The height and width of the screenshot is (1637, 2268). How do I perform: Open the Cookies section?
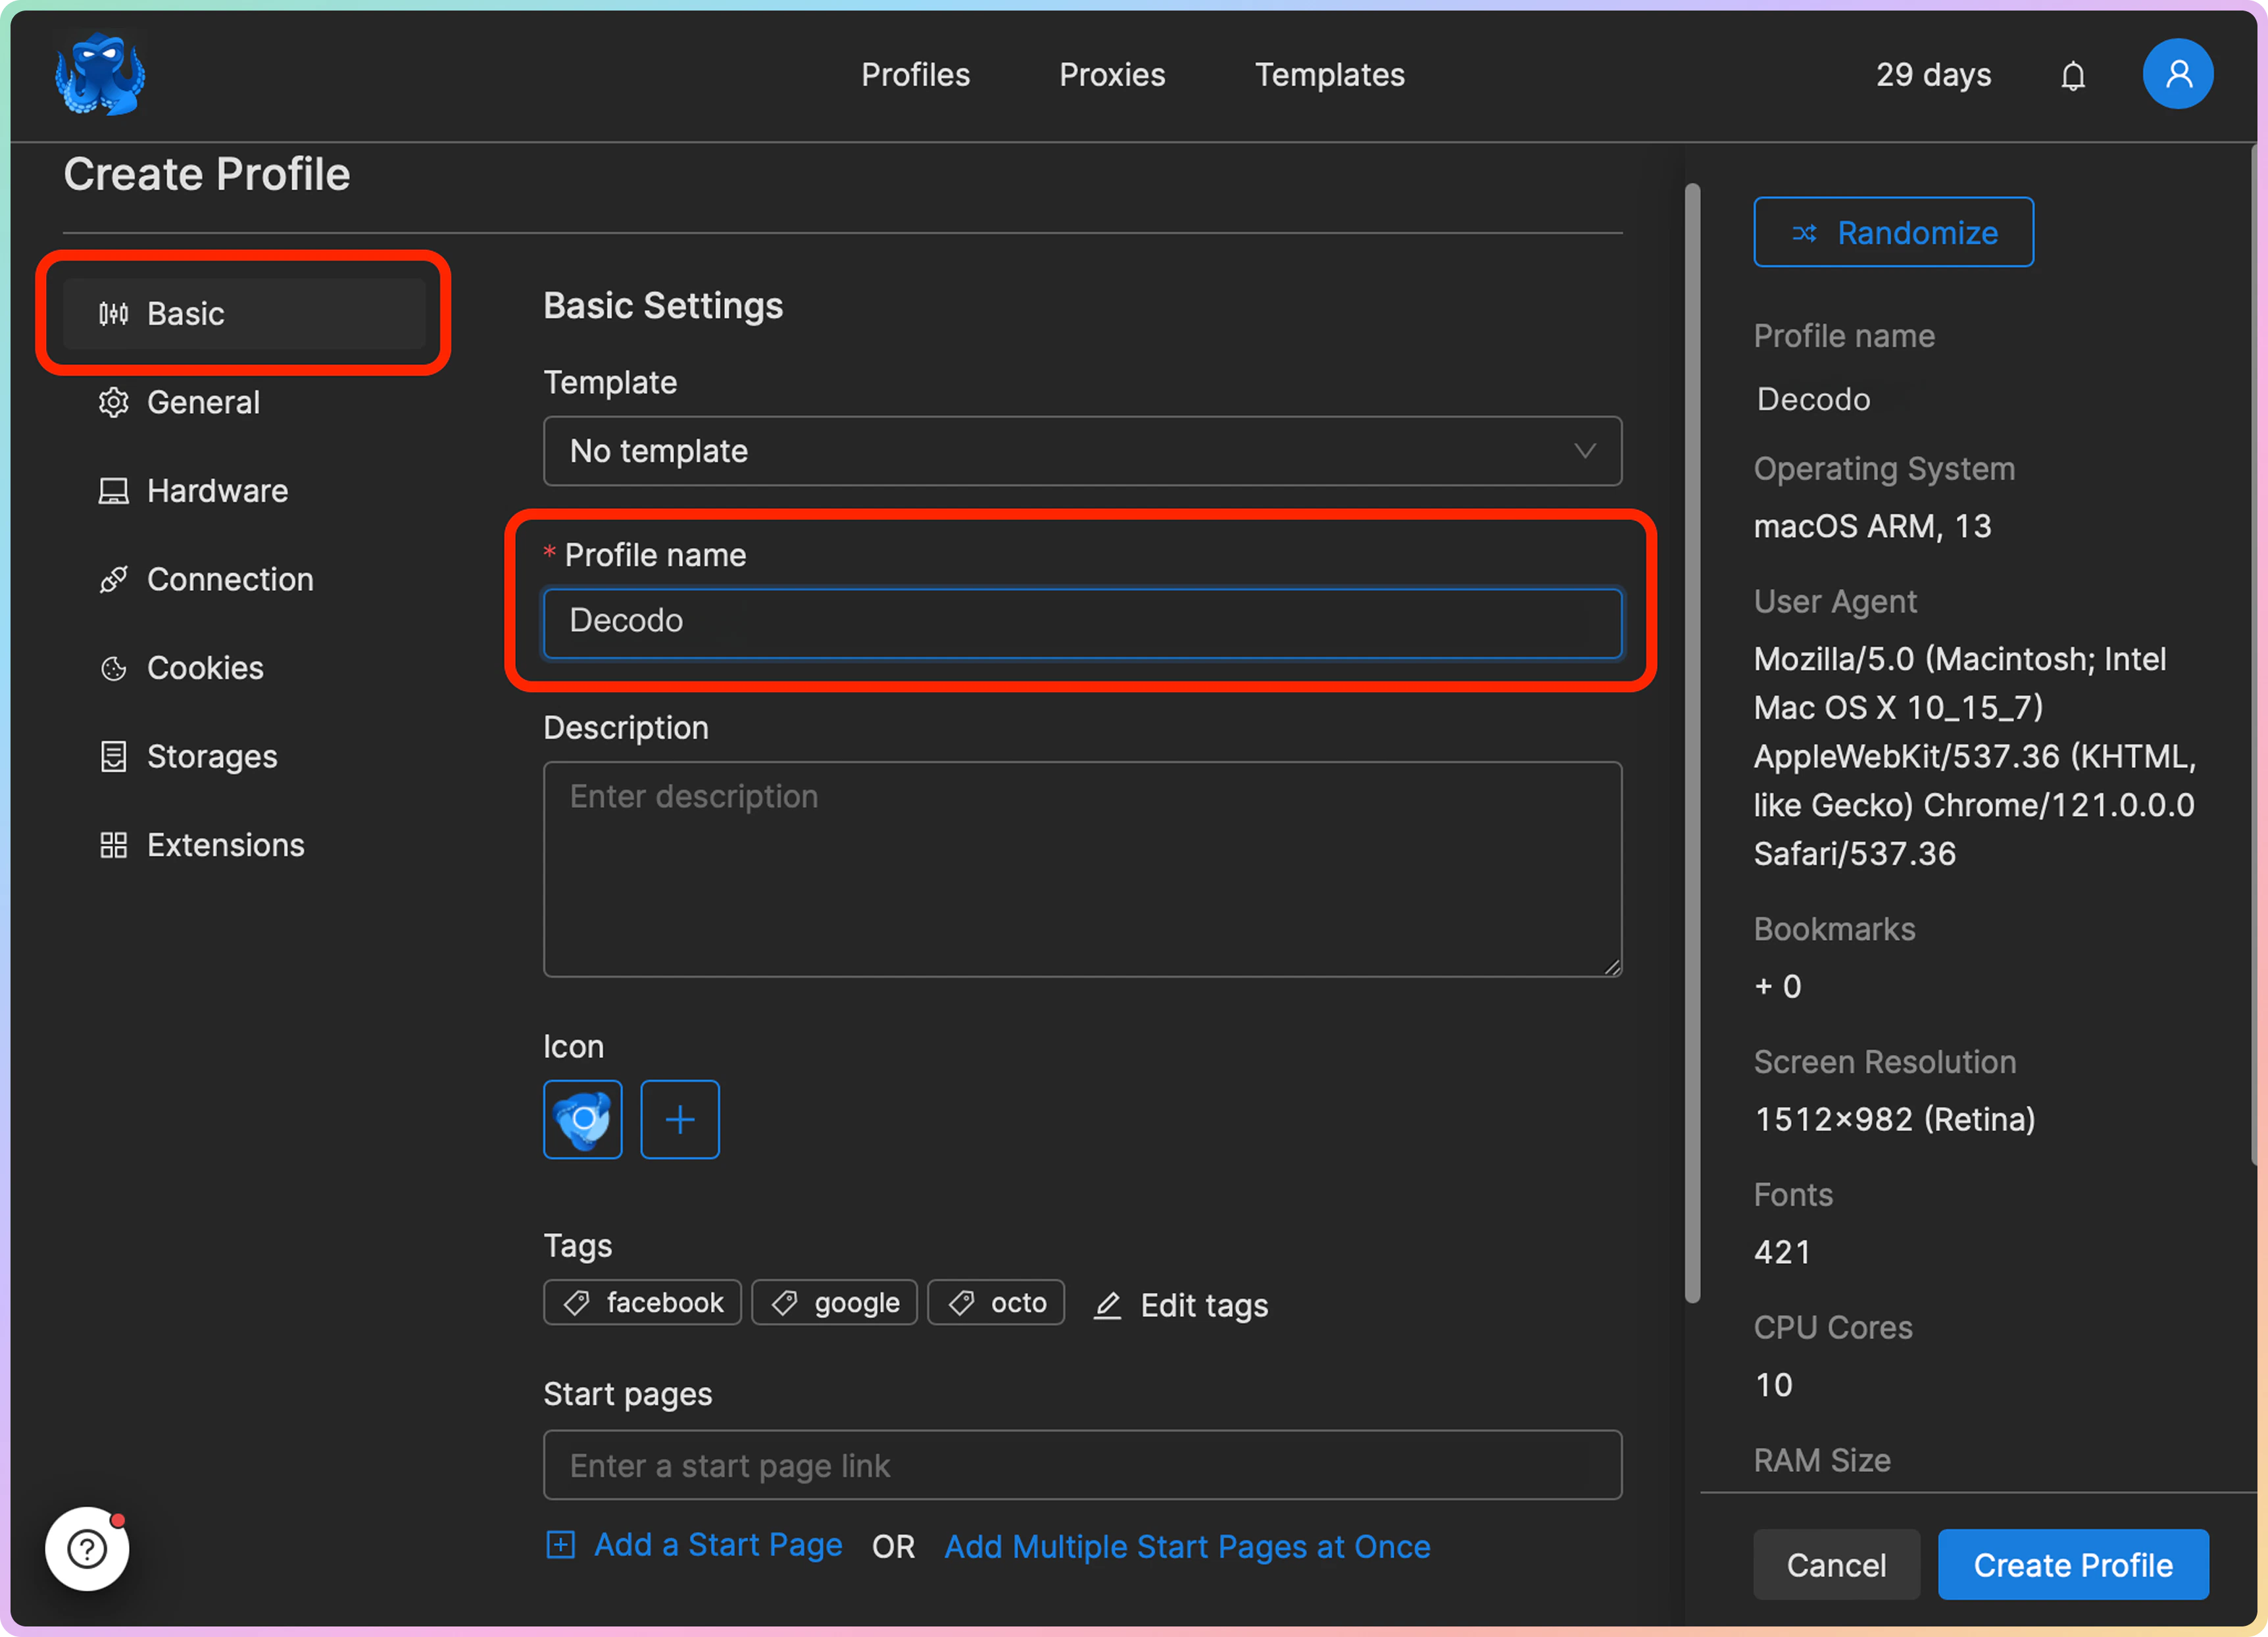tap(205, 668)
